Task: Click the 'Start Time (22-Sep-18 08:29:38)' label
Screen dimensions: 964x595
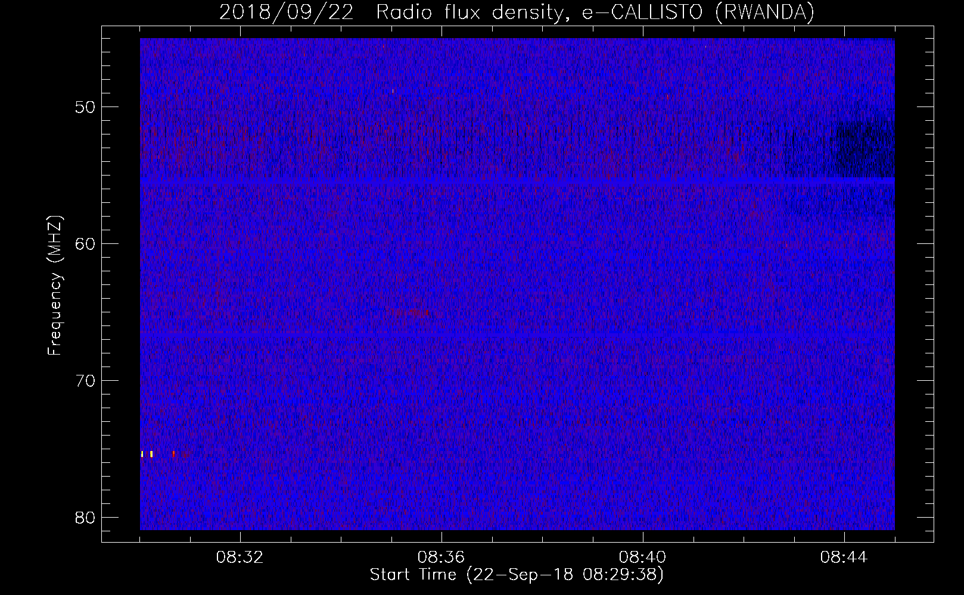Action: point(517,575)
